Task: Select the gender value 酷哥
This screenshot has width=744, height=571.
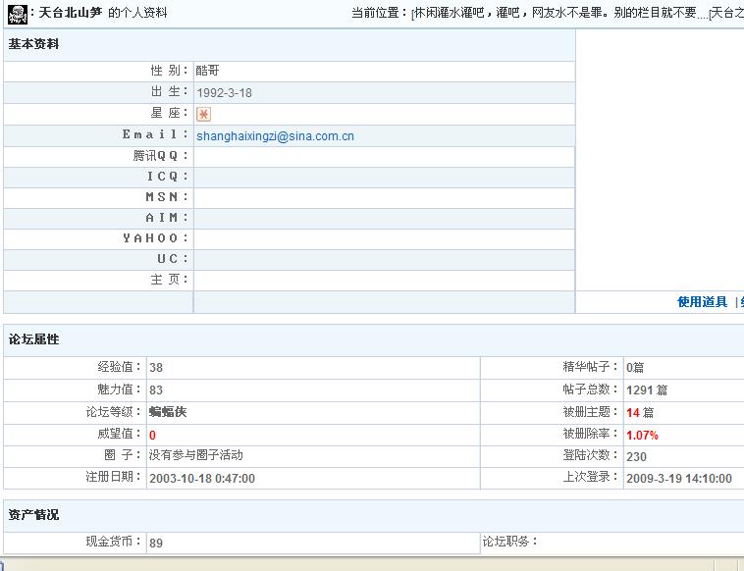Action: 208,71
